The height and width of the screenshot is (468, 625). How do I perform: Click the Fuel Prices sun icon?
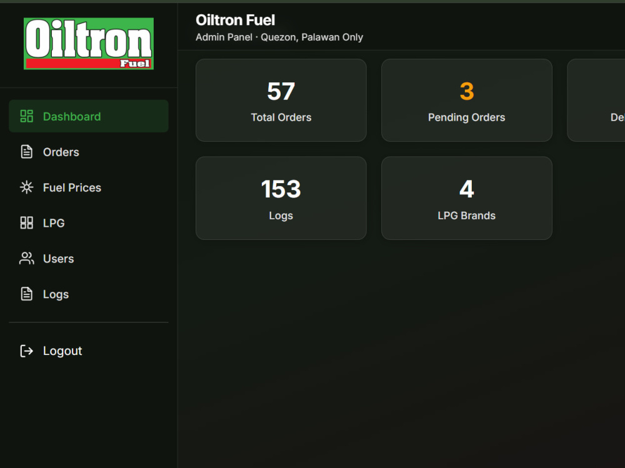tap(27, 187)
